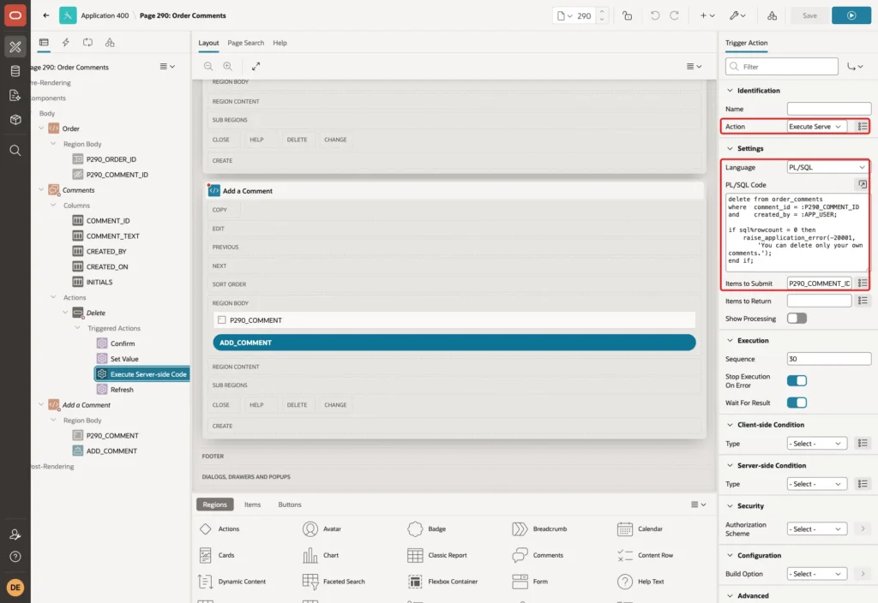Select the Calendar region type
The height and width of the screenshot is (603, 878).
coord(640,529)
